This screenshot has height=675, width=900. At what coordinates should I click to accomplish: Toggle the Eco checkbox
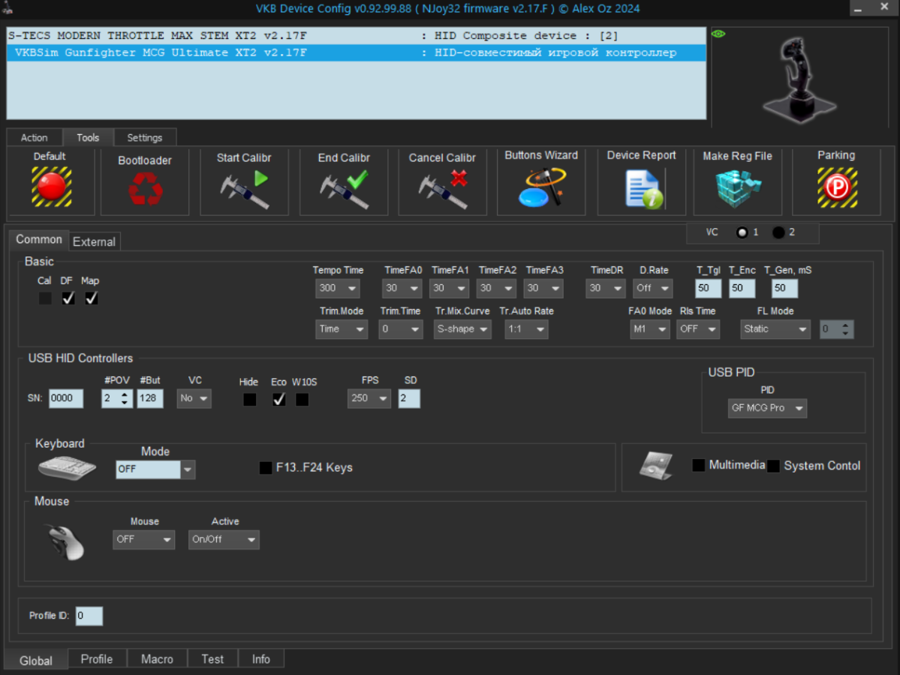[278, 400]
